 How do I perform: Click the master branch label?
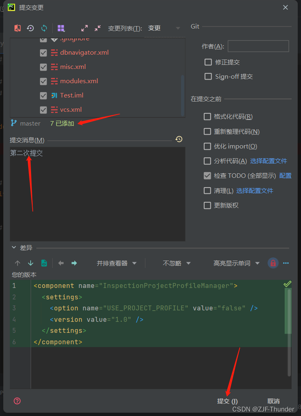point(30,123)
